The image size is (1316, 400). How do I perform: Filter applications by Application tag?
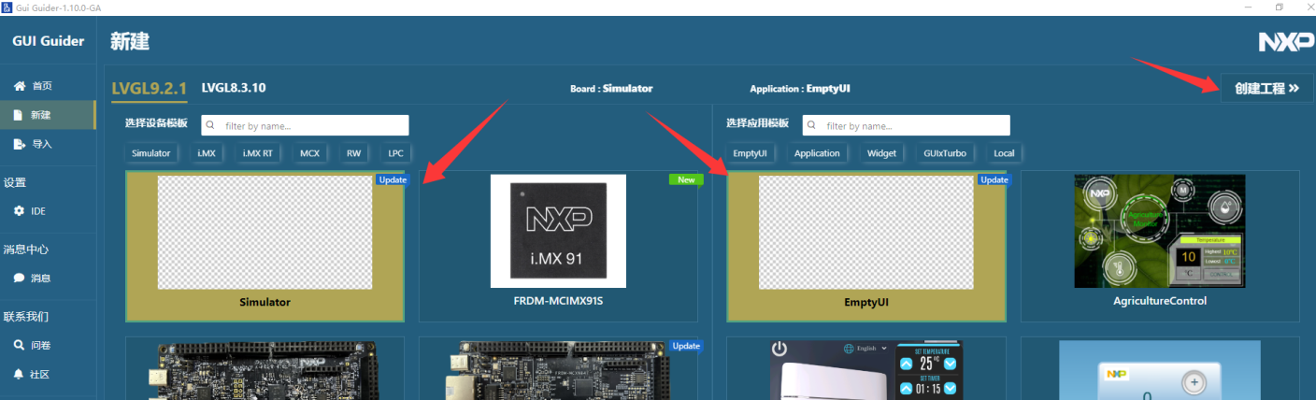817,153
